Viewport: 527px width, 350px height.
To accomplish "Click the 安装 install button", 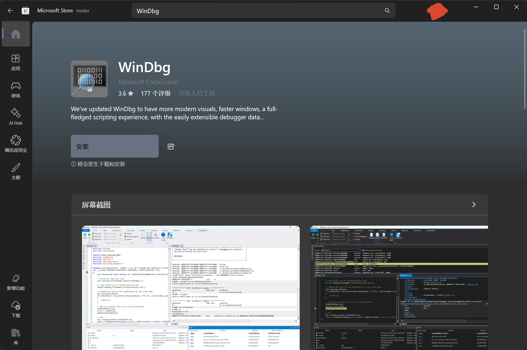I will click(115, 146).
